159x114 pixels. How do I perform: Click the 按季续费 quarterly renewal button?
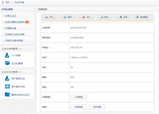[x=79, y=107]
